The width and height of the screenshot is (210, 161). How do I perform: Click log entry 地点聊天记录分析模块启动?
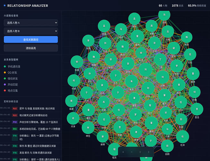(x=31, y=115)
